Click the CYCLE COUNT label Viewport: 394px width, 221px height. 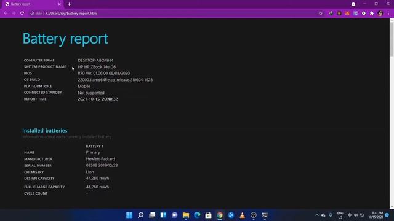(36, 193)
